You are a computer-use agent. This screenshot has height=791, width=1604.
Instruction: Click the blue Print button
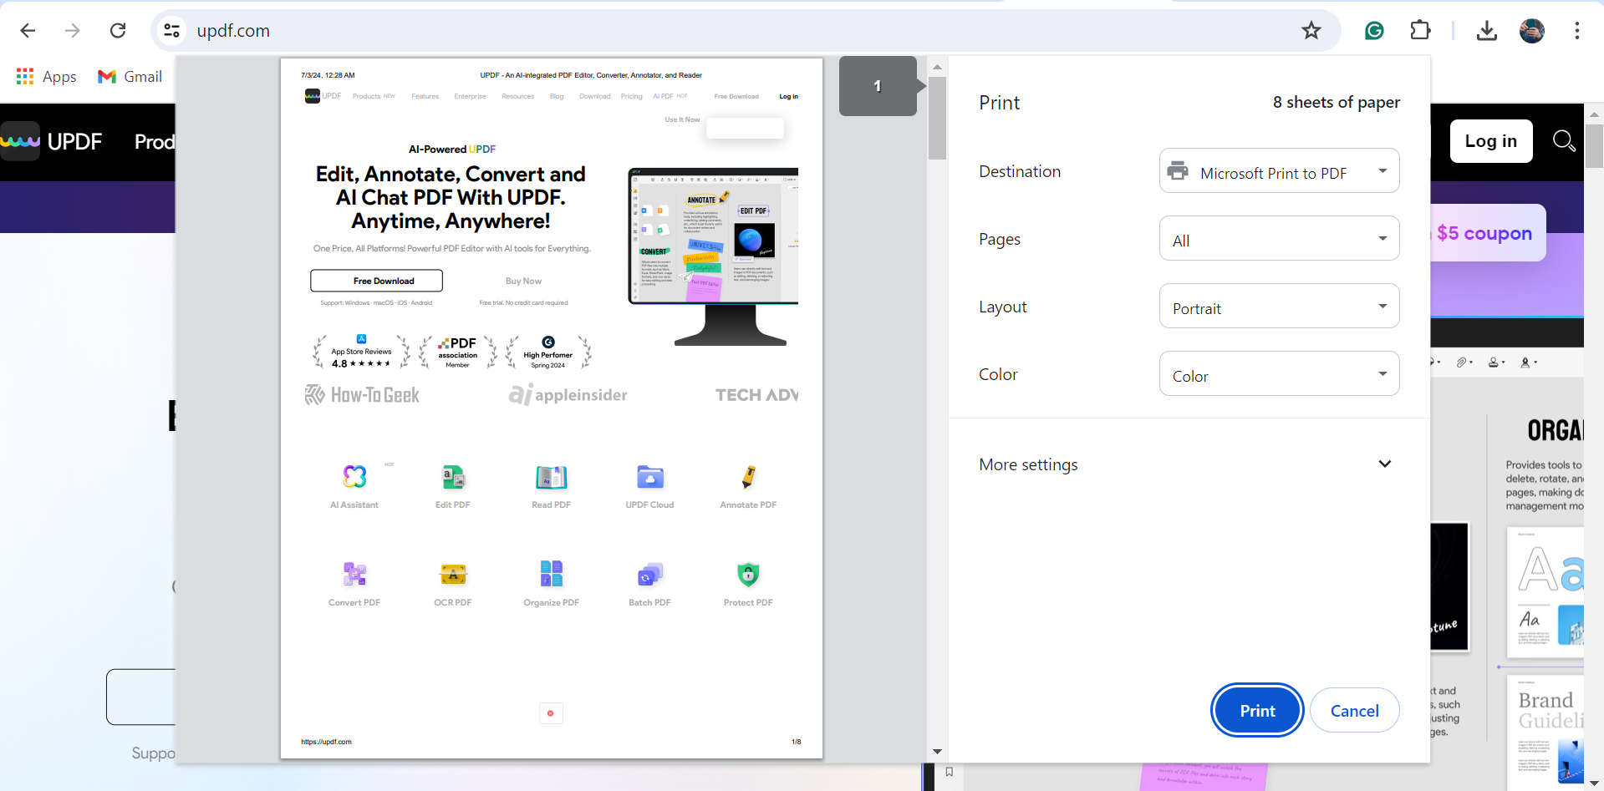tap(1257, 711)
